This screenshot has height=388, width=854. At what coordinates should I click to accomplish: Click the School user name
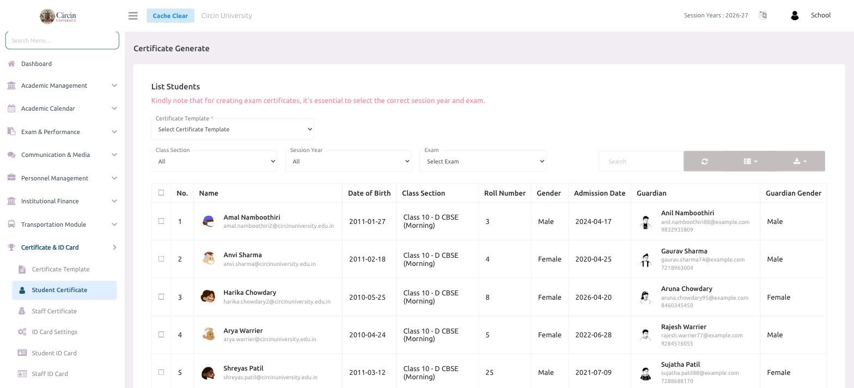pyautogui.click(x=820, y=15)
